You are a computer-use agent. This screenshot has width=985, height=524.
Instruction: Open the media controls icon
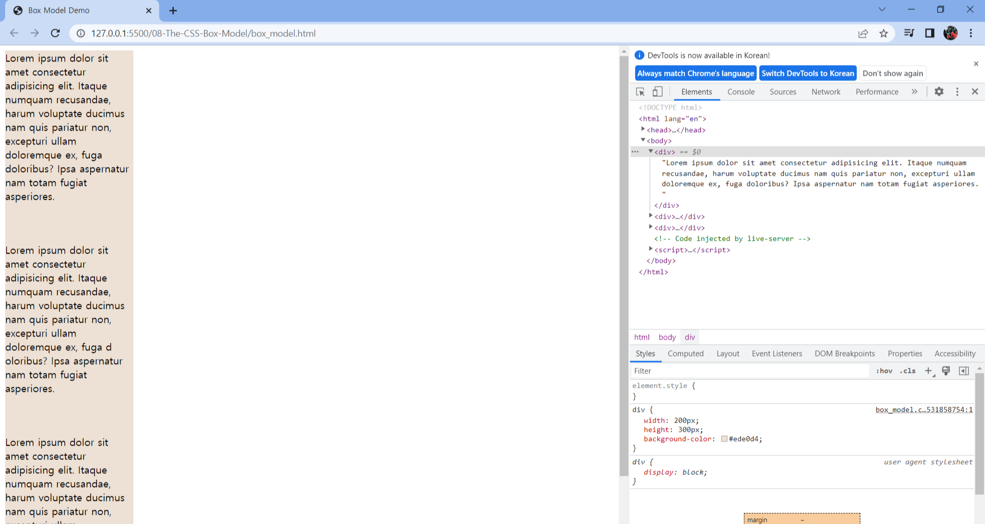[909, 33]
